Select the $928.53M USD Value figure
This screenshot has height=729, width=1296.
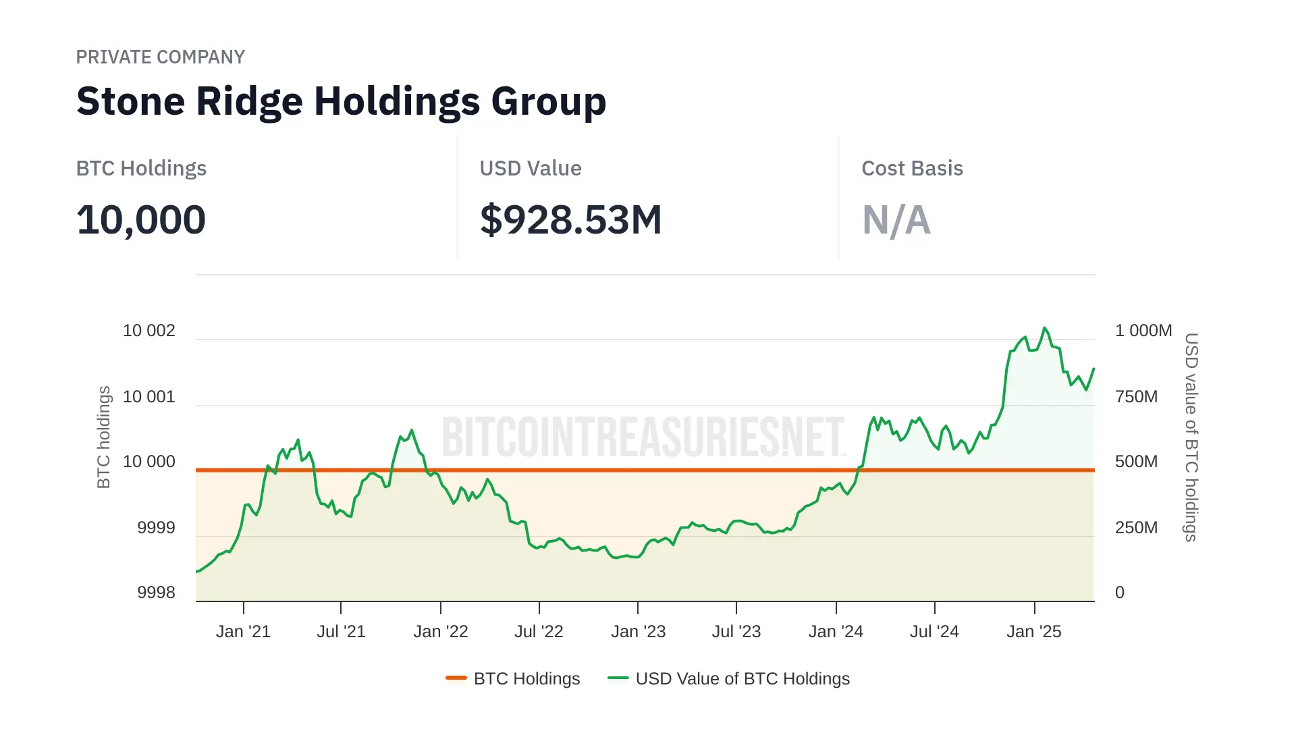pos(570,220)
